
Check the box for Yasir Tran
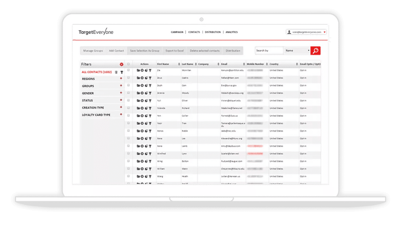pos(129,123)
